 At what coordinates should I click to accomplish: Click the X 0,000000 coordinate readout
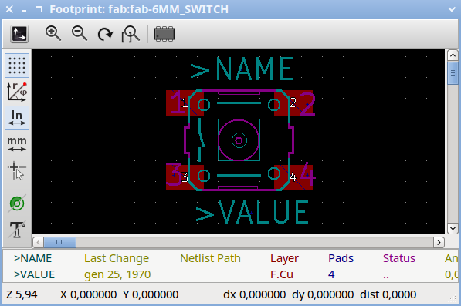pyautogui.click(x=88, y=294)
